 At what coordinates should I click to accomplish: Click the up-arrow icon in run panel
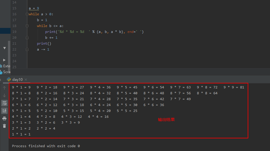(x=4, y=88)
